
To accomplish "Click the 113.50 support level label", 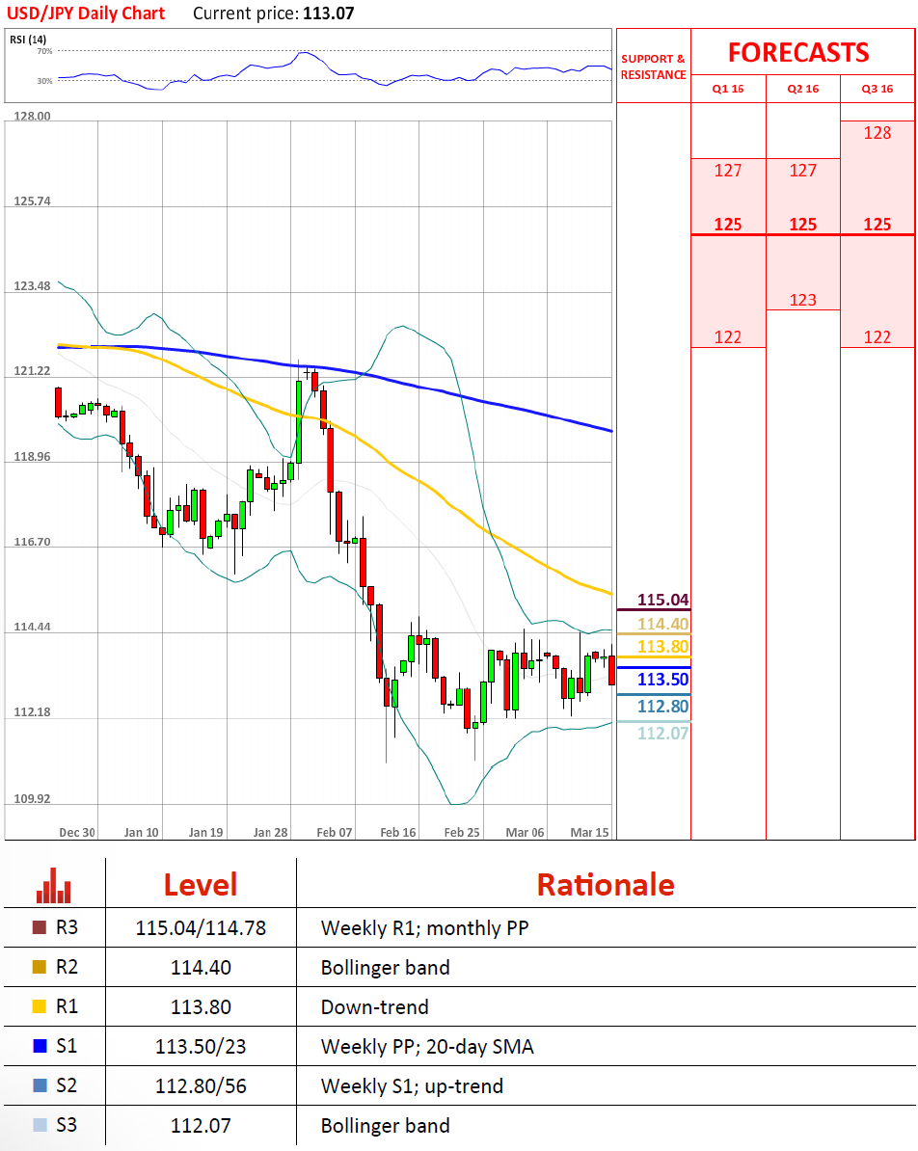I will (662, 679).
